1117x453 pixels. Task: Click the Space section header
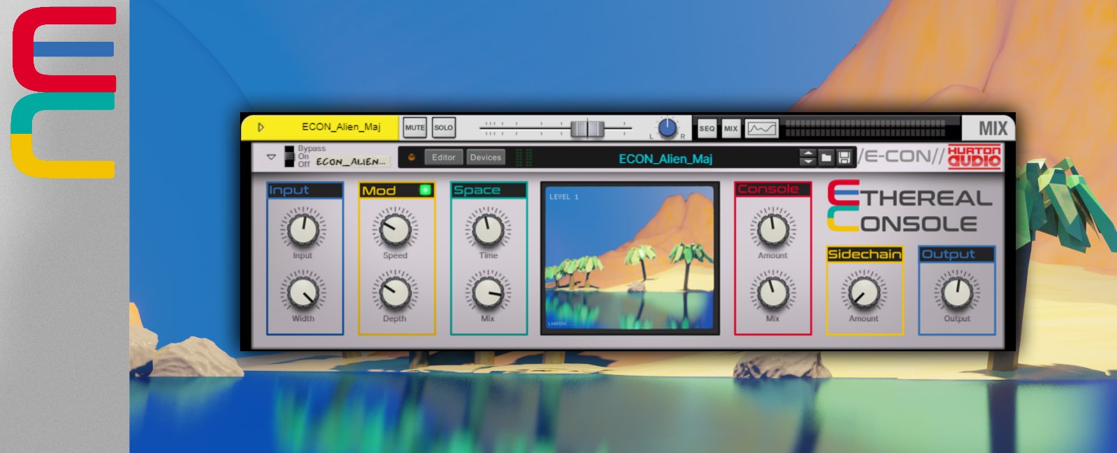click(x=489, y=190)
